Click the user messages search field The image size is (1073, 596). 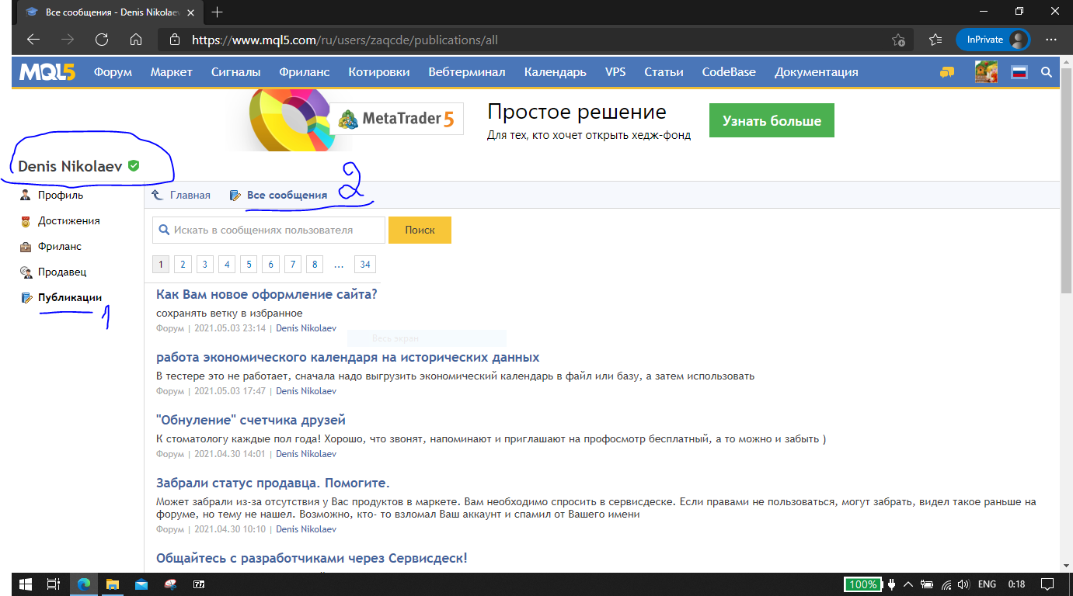pyautogui.click(x=269, y=230)
